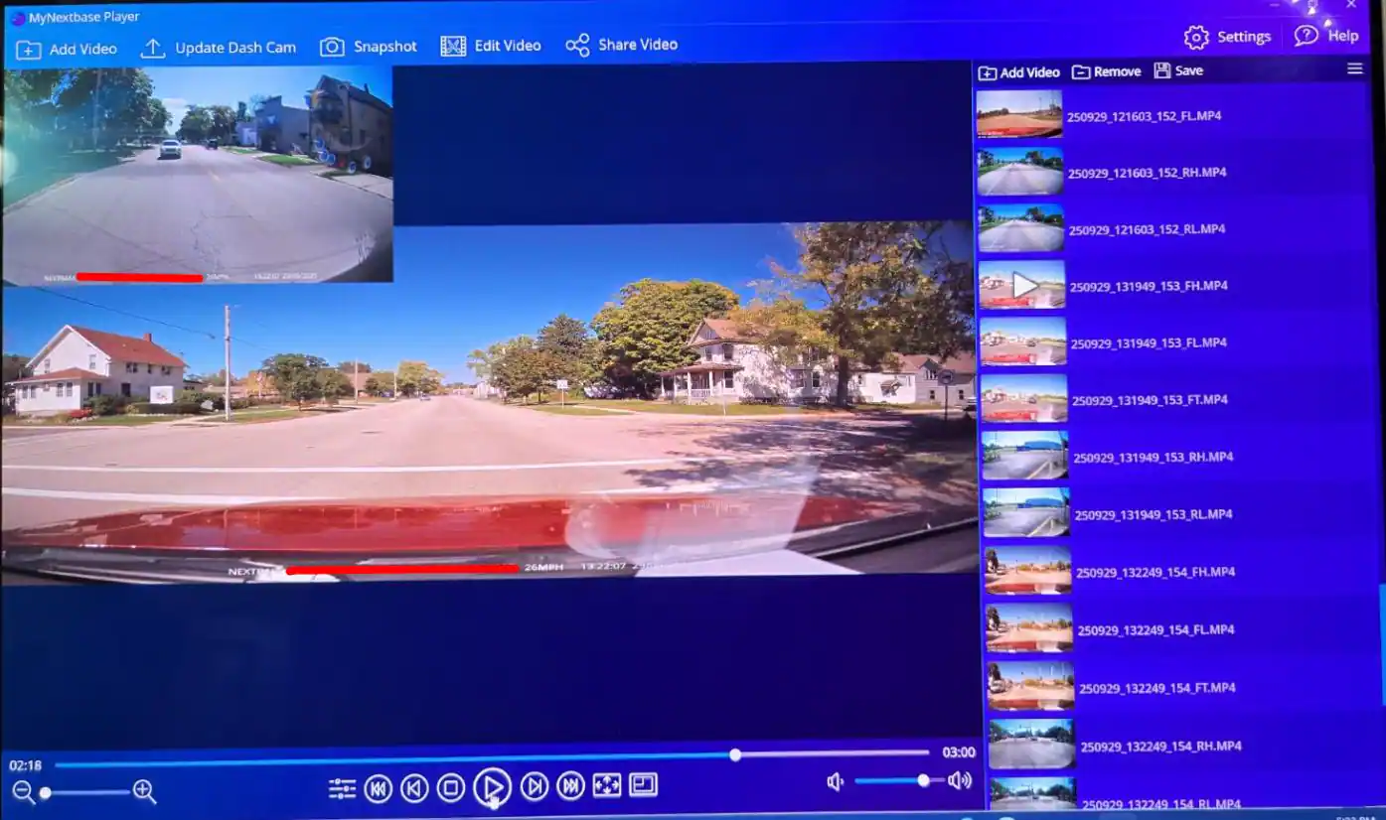
Task: Open video adjustment sliders icon
Action: (342, 789)
